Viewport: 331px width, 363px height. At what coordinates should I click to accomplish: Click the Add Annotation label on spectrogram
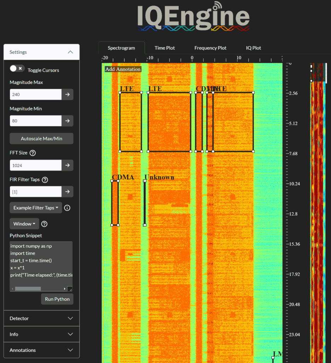tap(123, 69)
